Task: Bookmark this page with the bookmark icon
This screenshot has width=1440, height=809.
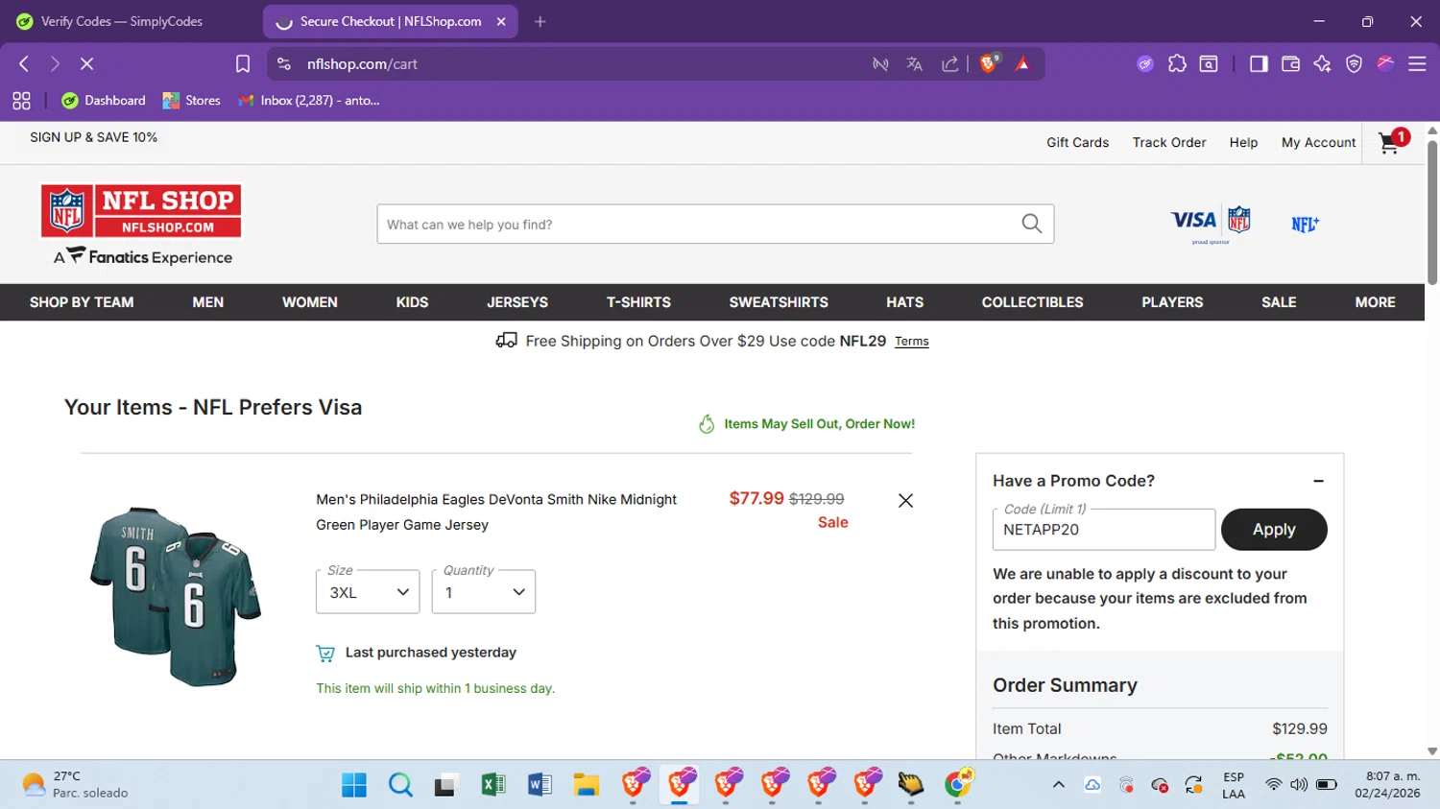Action: [x=243, y=63]
